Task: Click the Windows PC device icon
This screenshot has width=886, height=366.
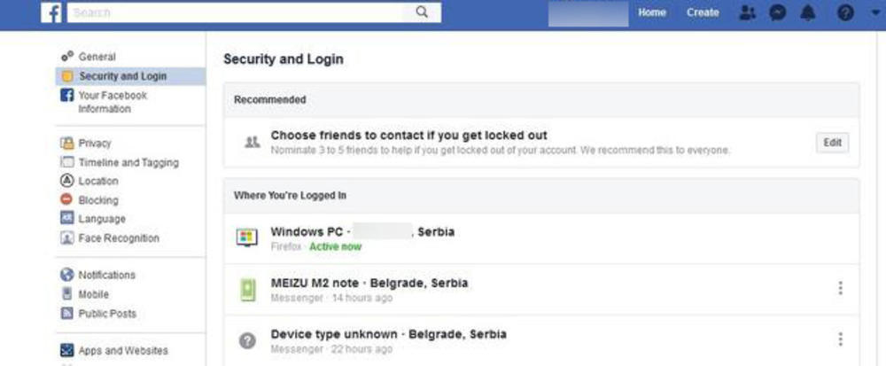Action: point(247,238)
